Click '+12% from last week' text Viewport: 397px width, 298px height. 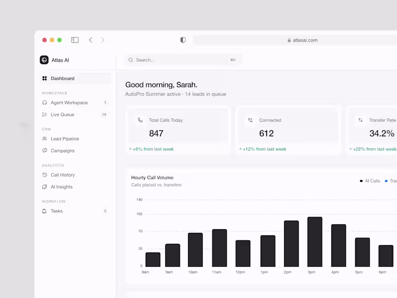coord(265,149)
